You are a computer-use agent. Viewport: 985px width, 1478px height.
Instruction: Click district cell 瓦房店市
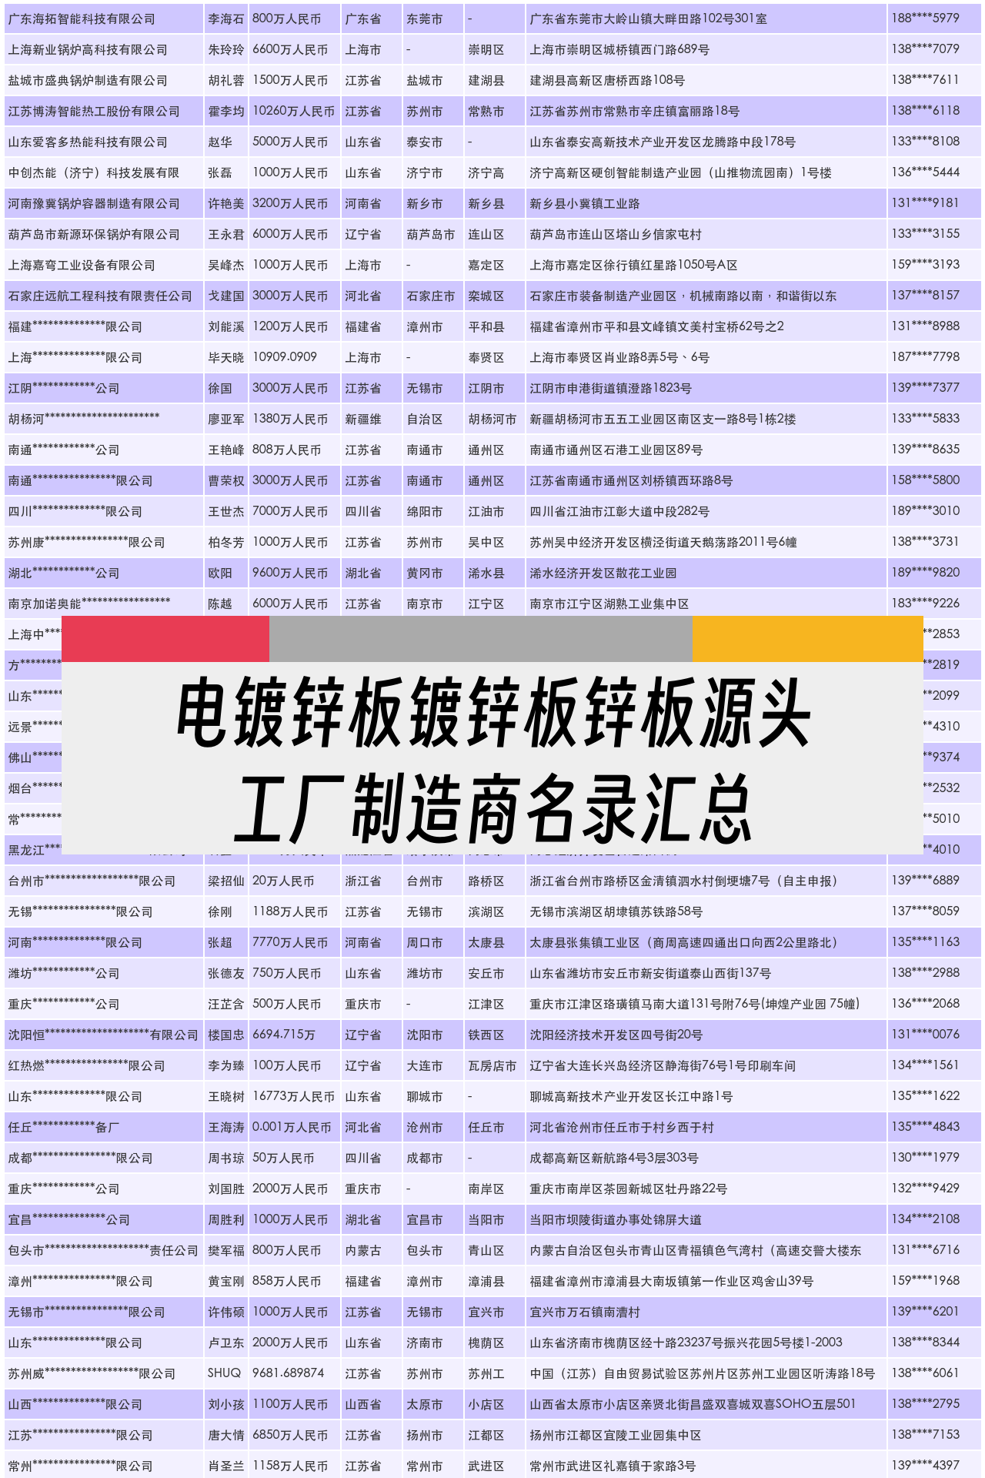[492, 1065]
